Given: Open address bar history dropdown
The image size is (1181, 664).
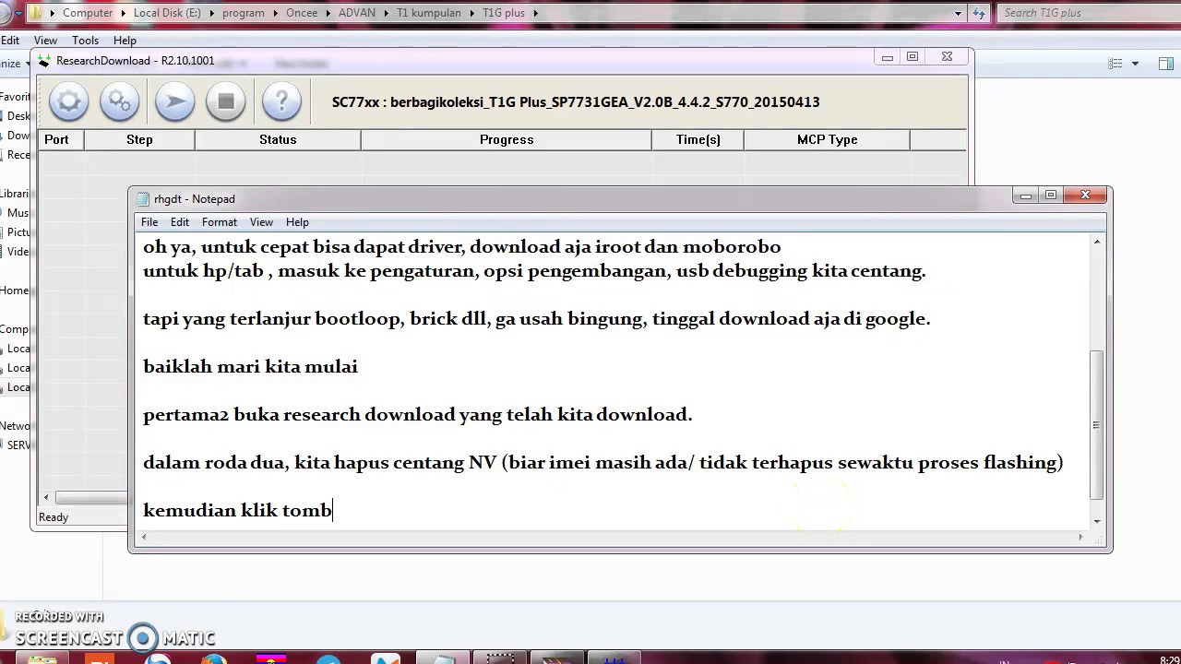Looking at the screenshot, I should point(959,13).
